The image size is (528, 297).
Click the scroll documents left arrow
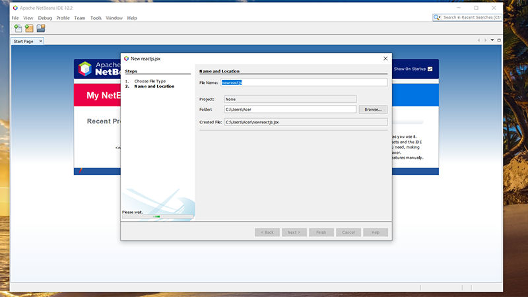click(x=478, y=41)
